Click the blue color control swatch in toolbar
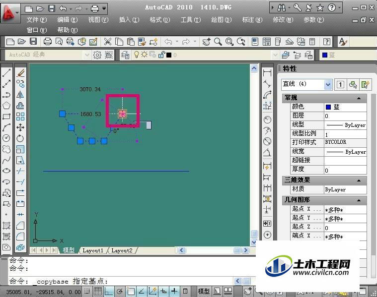The height and width of the screenshot is (297, 377). click(325, 55)
